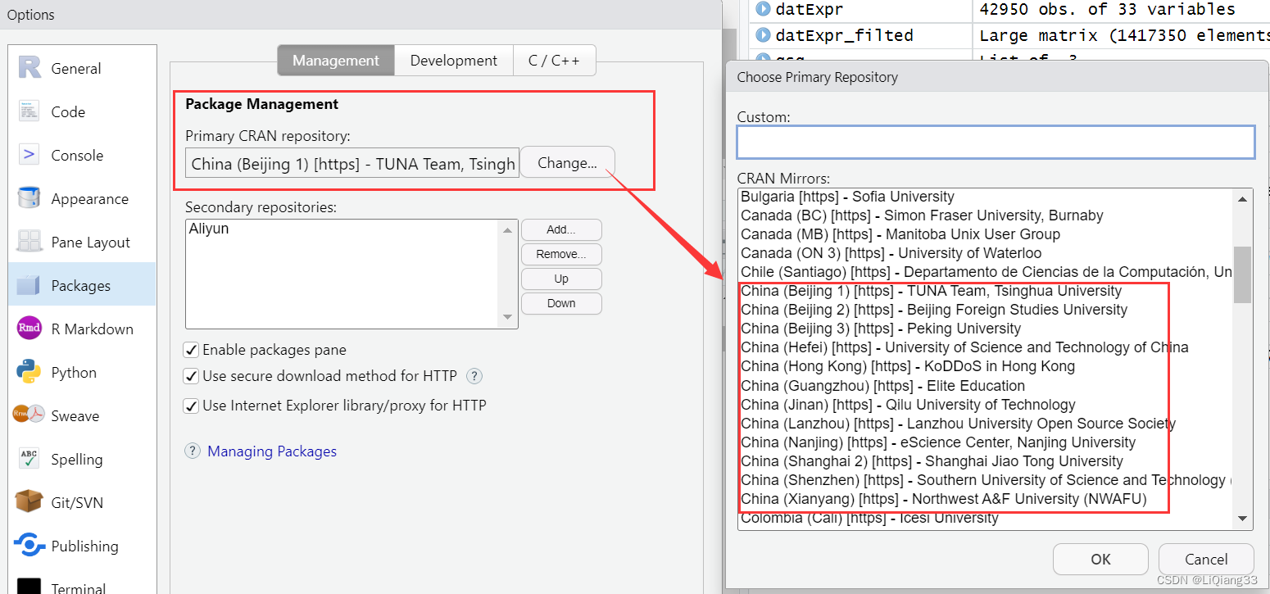Open the Git/SVN options section
The height and width of the screenshot is (594, 1270).
82,503
